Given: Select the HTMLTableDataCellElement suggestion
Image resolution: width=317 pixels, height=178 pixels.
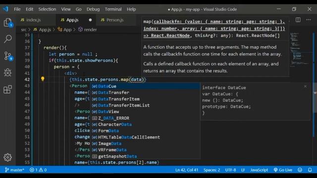Looking at the screenshot, I should pos(145,137).
